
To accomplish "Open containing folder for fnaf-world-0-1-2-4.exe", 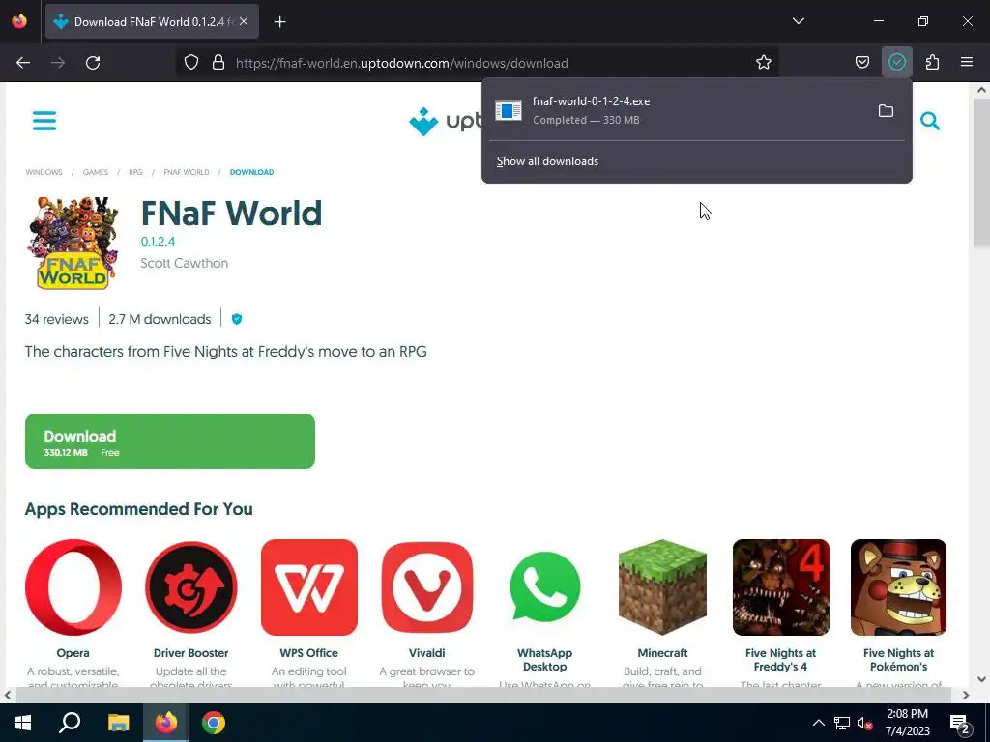I will pyautogui.click(x=886, y=111).
